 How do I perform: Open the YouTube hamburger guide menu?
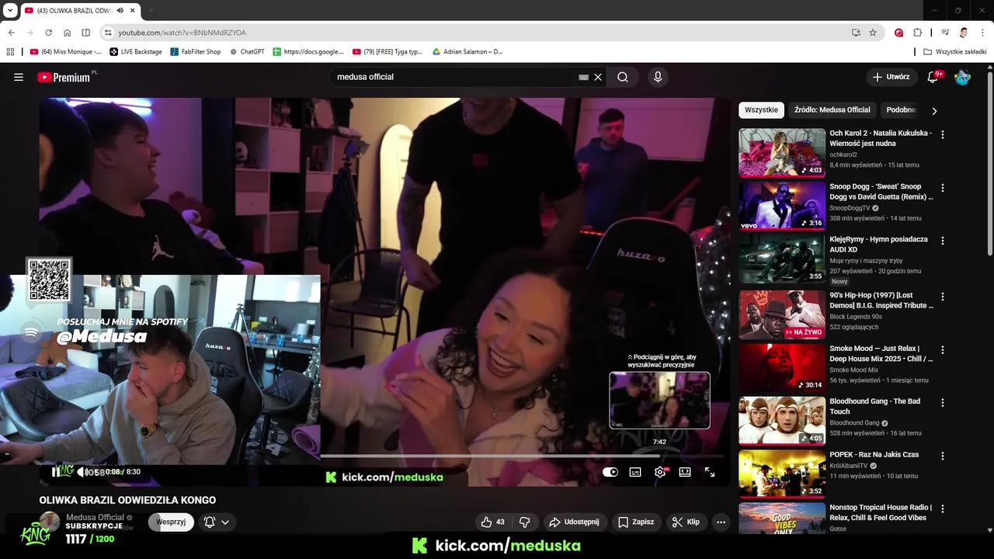pos(19,77)
